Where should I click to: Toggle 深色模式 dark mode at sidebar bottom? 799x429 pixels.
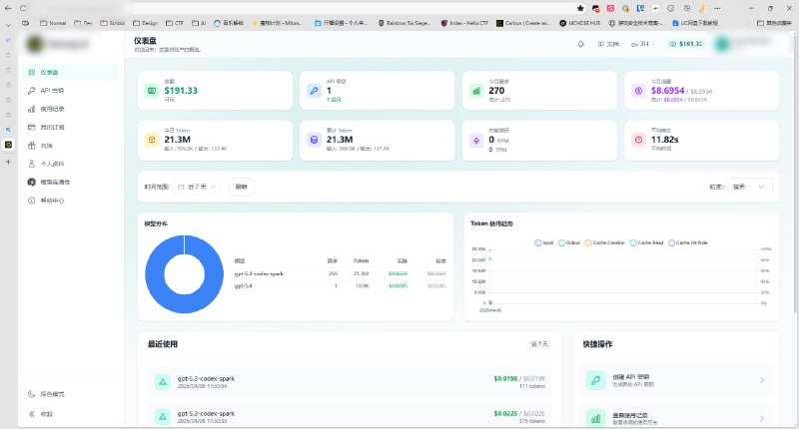[x=70, y=394]
